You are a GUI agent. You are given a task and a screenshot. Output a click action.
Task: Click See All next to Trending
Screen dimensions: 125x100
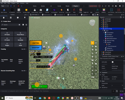pyautogui.click(x=24, y=49)
